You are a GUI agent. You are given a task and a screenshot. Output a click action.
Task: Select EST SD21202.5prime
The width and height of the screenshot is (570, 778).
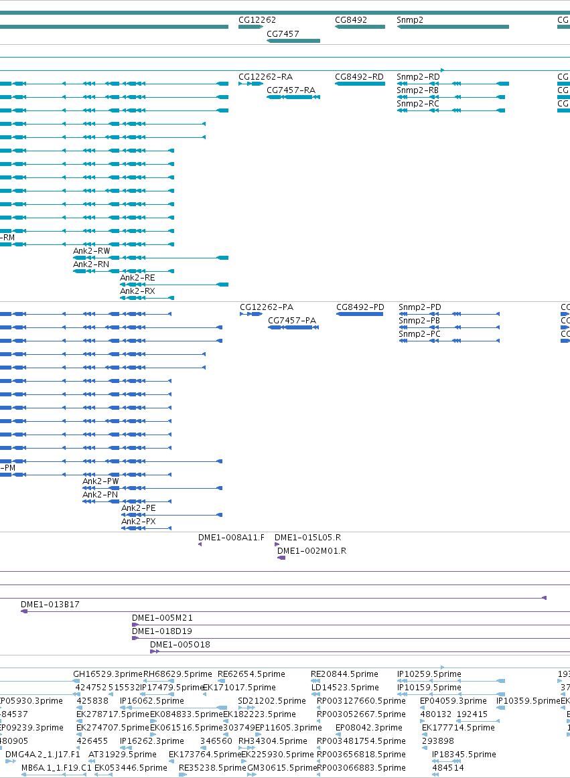pos(272,700)
